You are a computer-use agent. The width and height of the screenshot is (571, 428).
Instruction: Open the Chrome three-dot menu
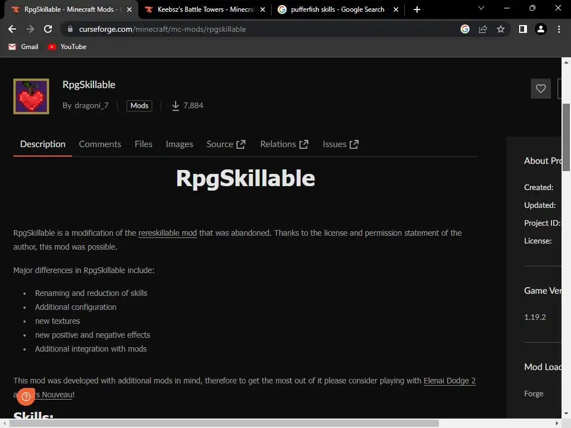coord(559,29)
